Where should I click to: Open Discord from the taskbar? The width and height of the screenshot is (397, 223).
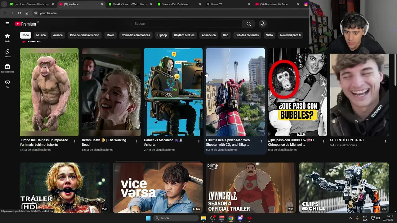tap(240, 218)
